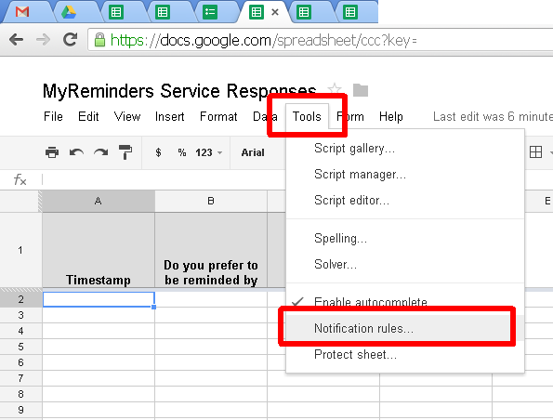The image size is (553, 420).
Task: Select column A header
Action: [x=98, y=201]
